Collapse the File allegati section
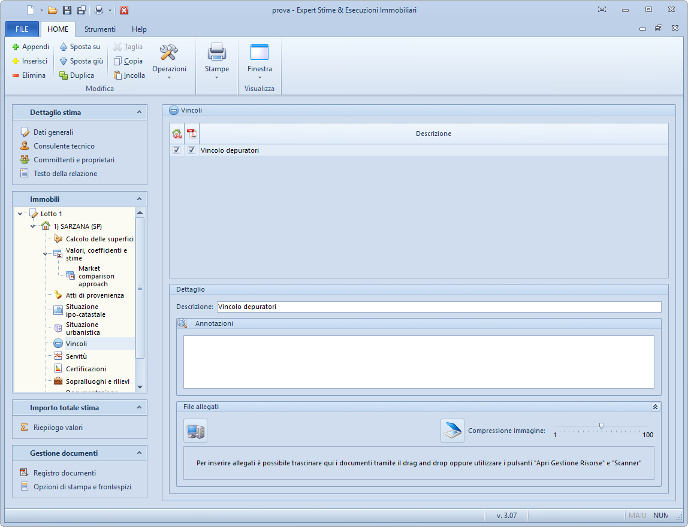The height and width of the screenshot is (527, 688). click(x=655, y=407)
